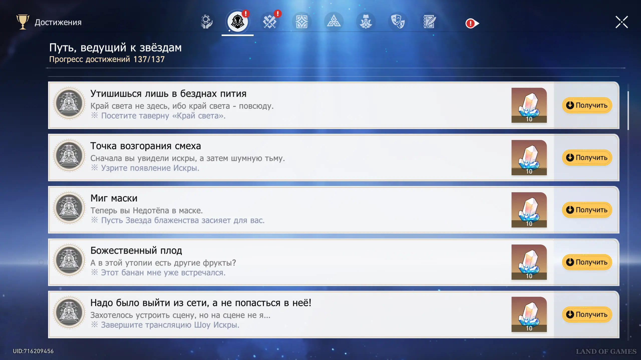Select the hooded figure category icon

tap(237, 22)
